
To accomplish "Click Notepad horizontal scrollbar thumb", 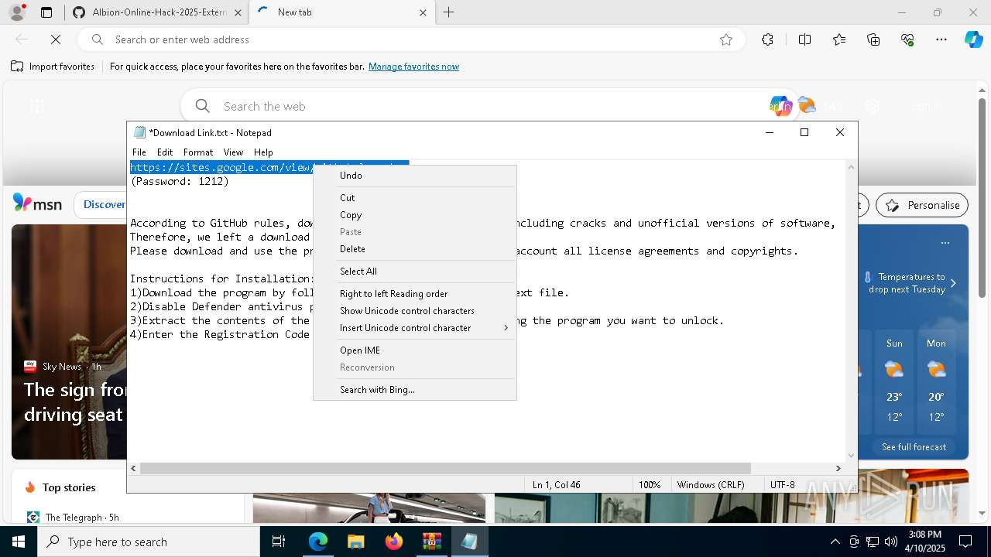I will click(x=445, y=468).
